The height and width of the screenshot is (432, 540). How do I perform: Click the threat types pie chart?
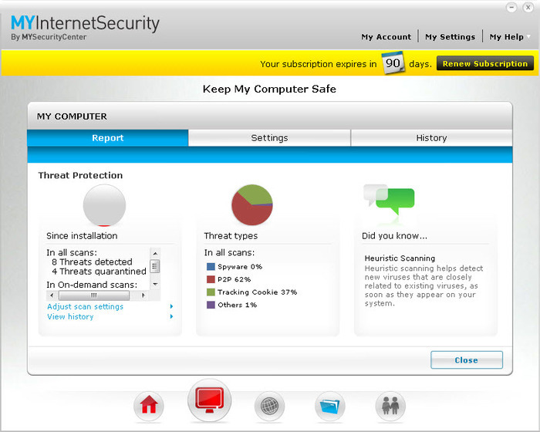click(x=252, y=204)
